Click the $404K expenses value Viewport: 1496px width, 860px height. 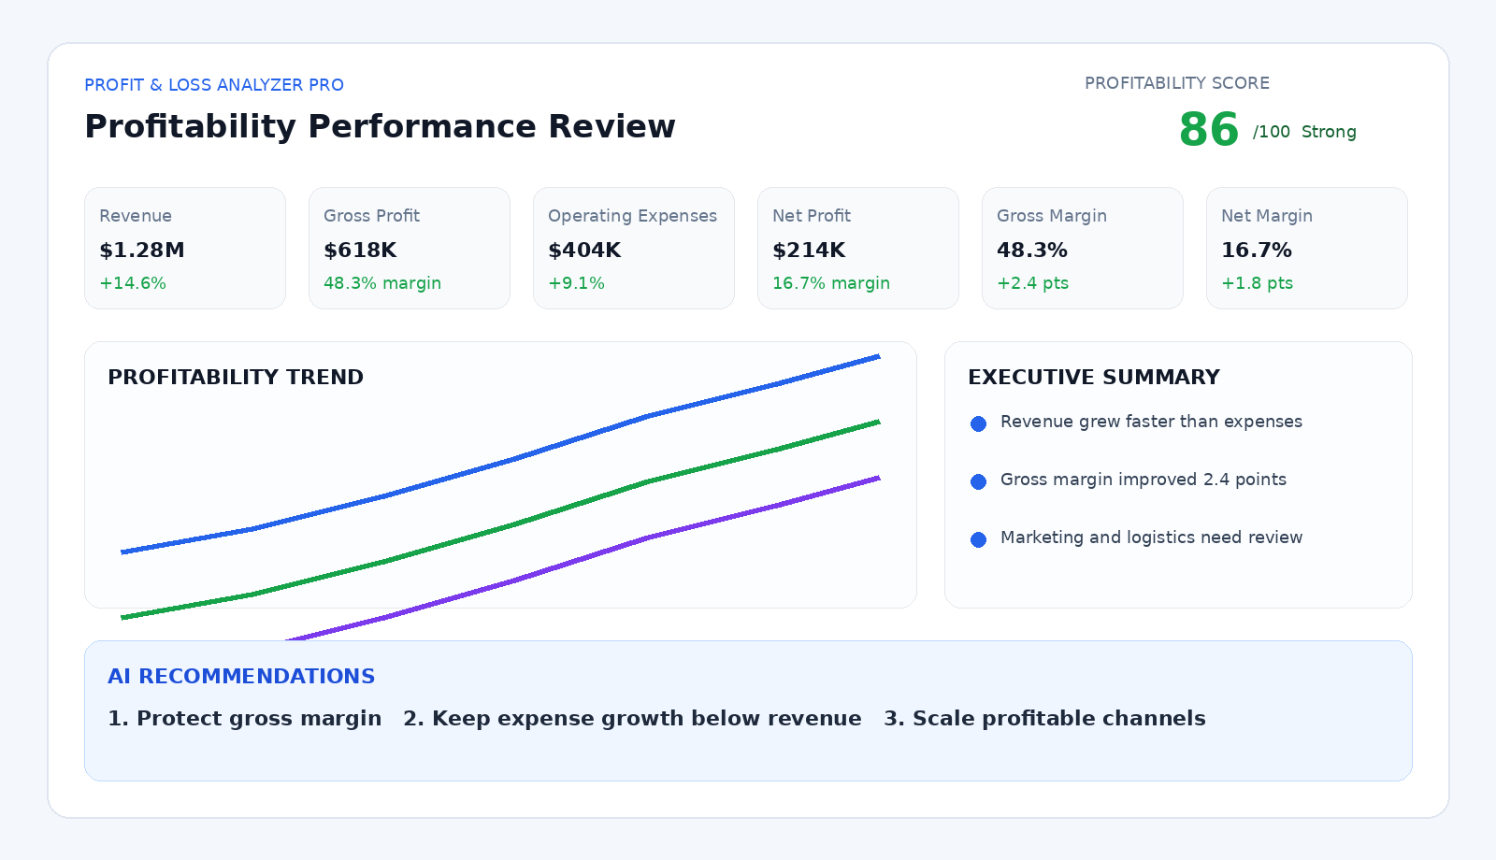tap(584, 251)
